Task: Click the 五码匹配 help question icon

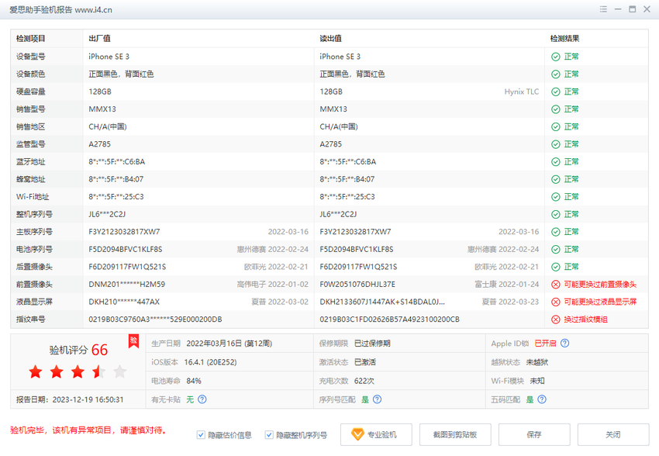Action: 542,399
